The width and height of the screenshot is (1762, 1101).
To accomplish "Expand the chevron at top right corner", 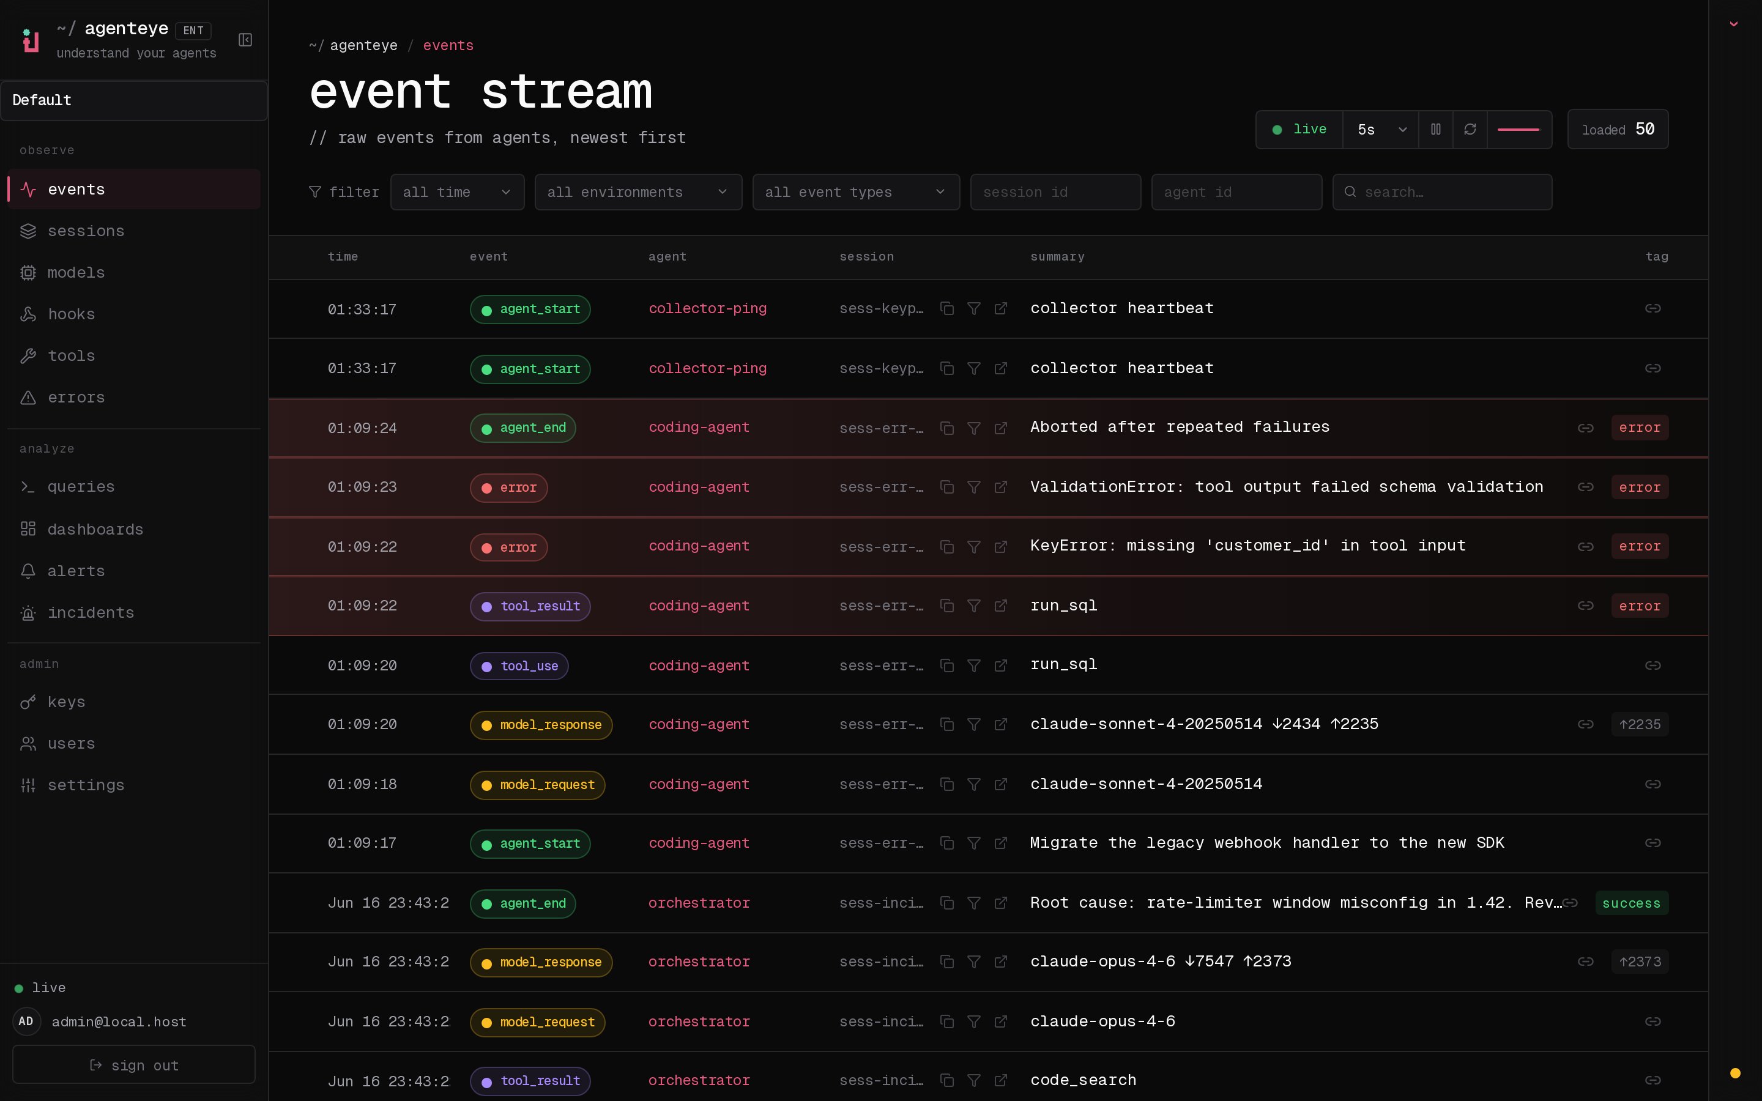I will (x=1734, y=24).
